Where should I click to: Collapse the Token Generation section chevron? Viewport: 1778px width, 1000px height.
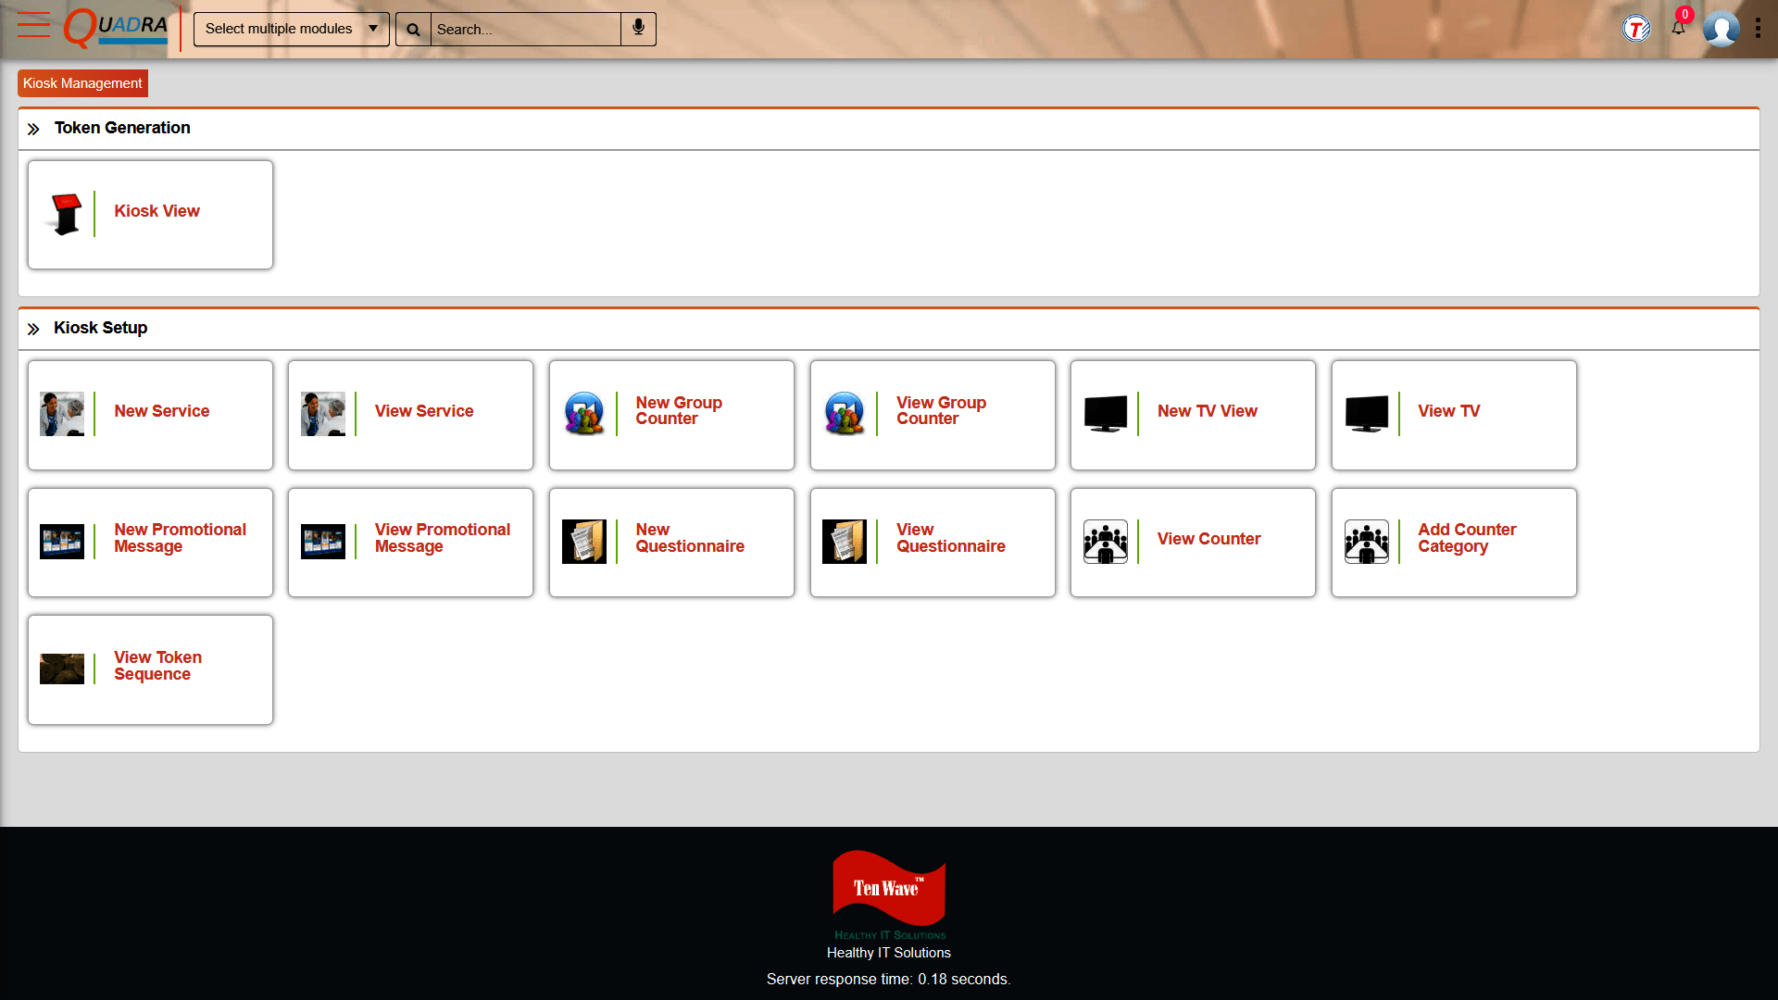tap(34, 129)
